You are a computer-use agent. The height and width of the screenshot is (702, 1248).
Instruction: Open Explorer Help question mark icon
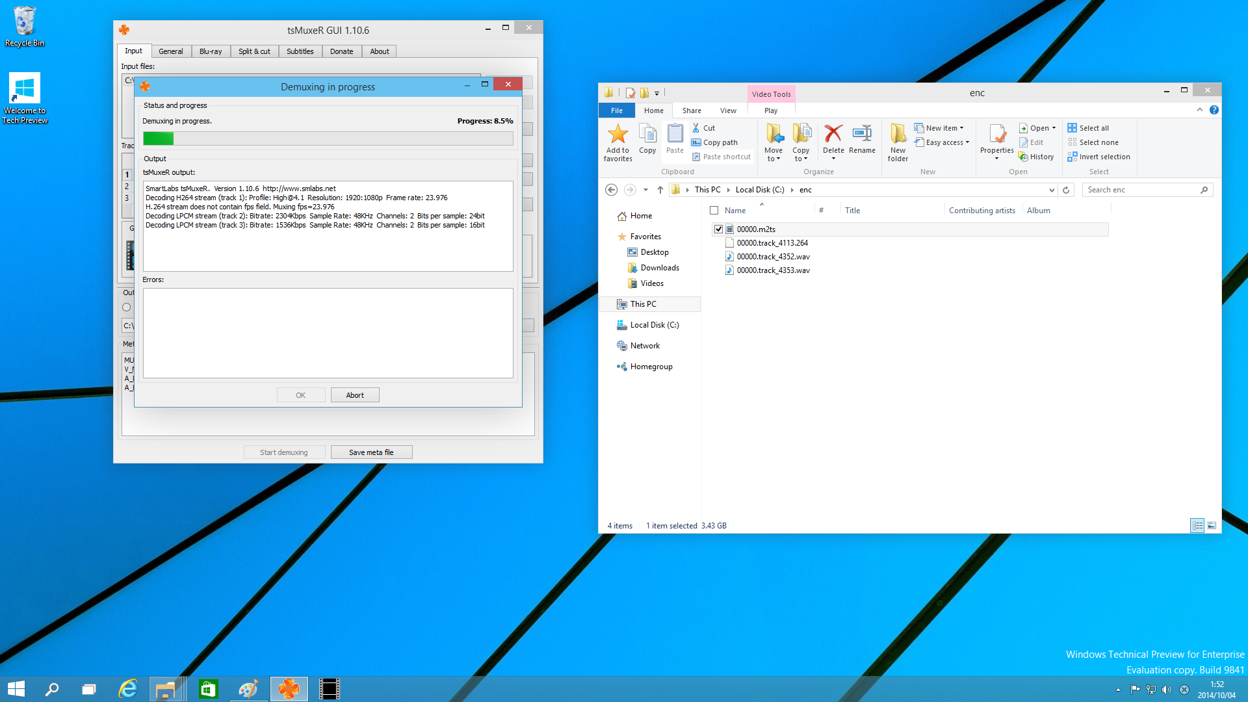[x=1214, y=110]
